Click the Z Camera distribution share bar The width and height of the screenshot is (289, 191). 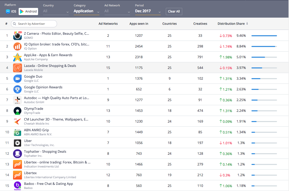coord(264,36)
